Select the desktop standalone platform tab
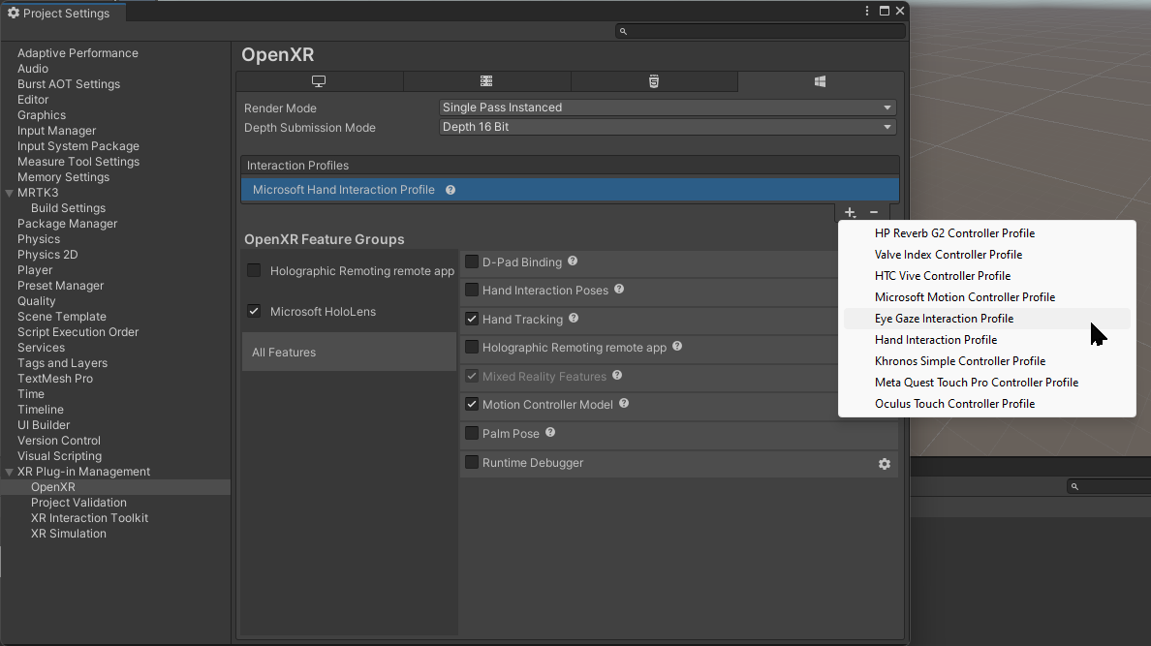 [319, 82]
